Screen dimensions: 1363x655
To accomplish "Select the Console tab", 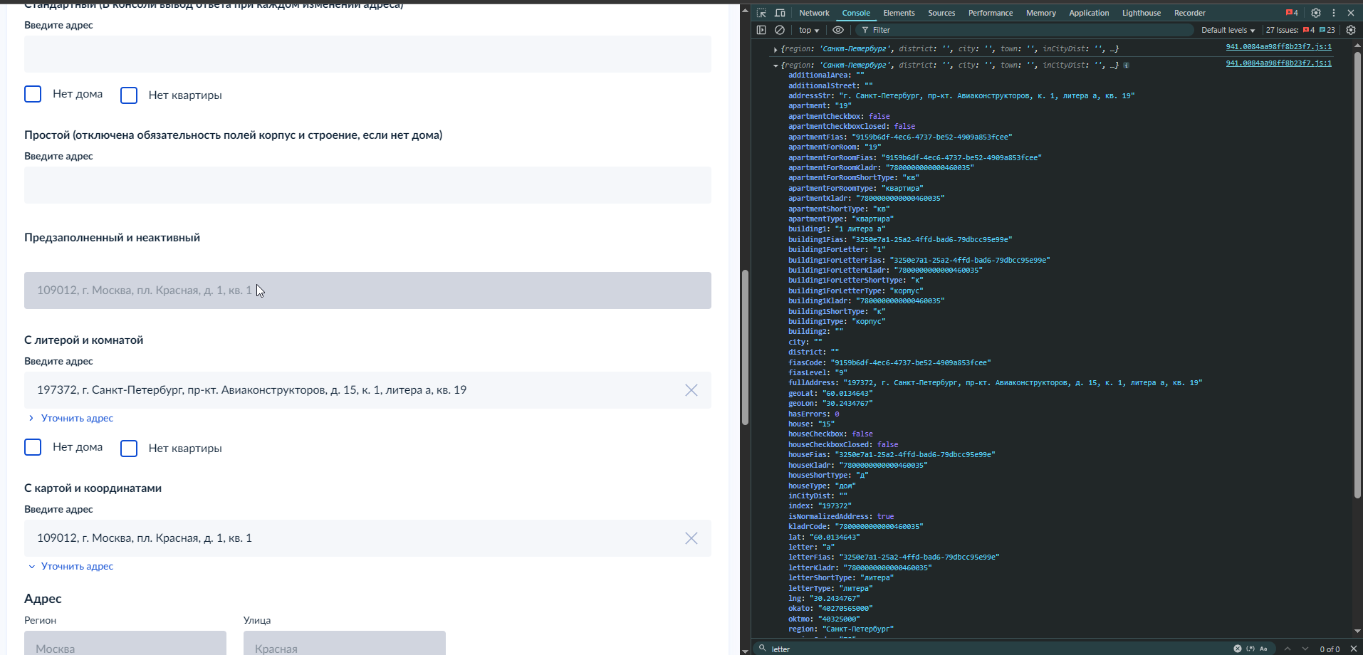I will pos(856,13).
